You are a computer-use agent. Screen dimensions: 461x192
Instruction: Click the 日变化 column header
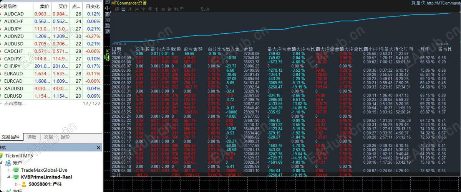93,7
